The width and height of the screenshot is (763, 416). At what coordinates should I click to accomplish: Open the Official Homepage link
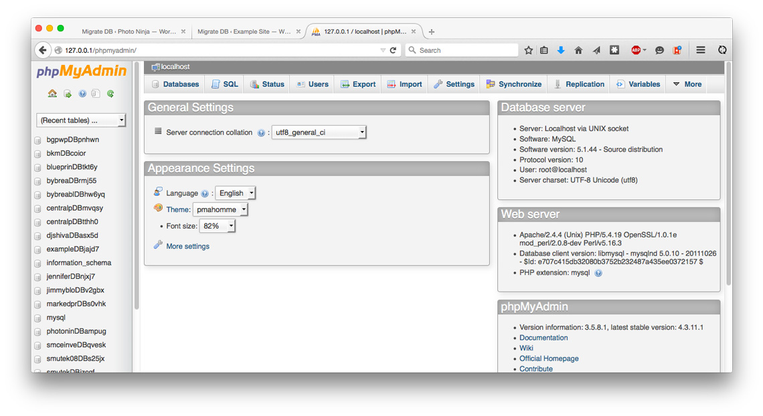click(549, 358)
